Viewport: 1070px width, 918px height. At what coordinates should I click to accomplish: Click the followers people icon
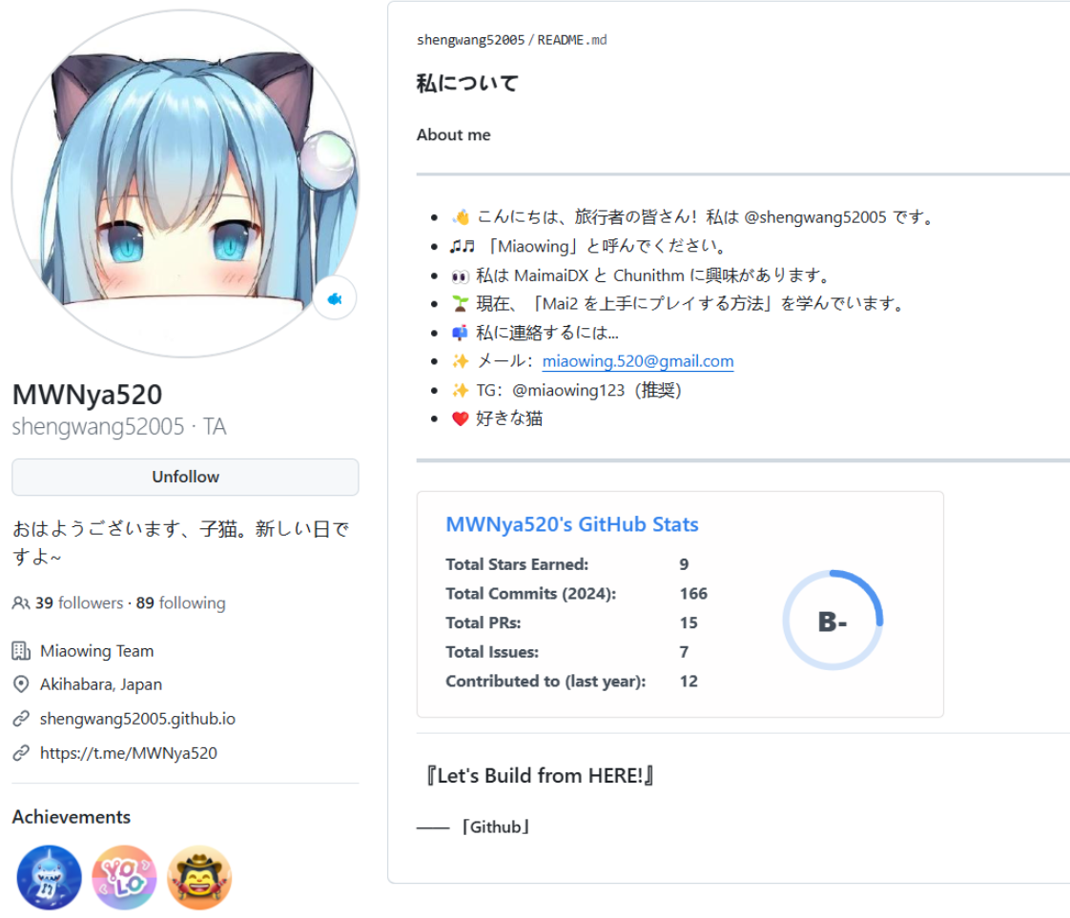click(x=20, y=602)
